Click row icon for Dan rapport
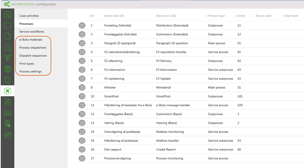This screenshot has height=168, width=304. (x=82, y=150)
